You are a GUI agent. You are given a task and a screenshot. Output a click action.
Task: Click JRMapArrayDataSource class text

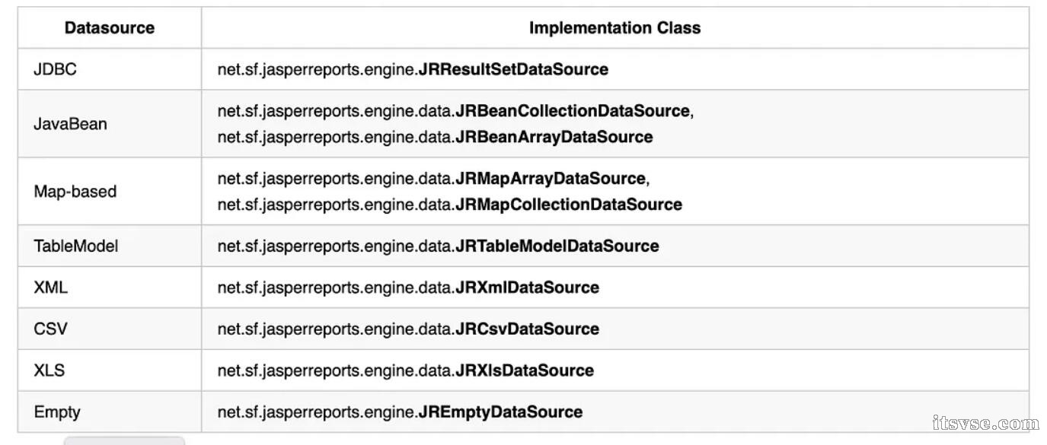click(x=550, y=179)
